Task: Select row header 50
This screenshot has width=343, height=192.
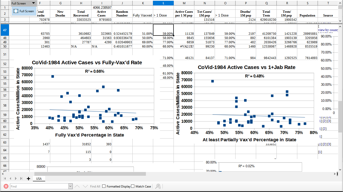Action: (x=5, y=46)
